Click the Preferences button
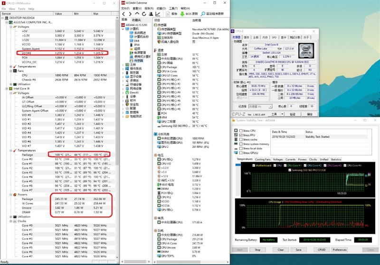Screen dimensions: 380x265 pos(340,250)
